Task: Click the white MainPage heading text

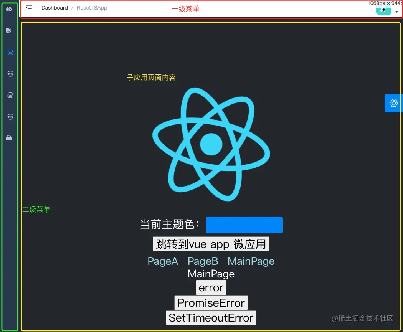Action: [x=211, y=274]
